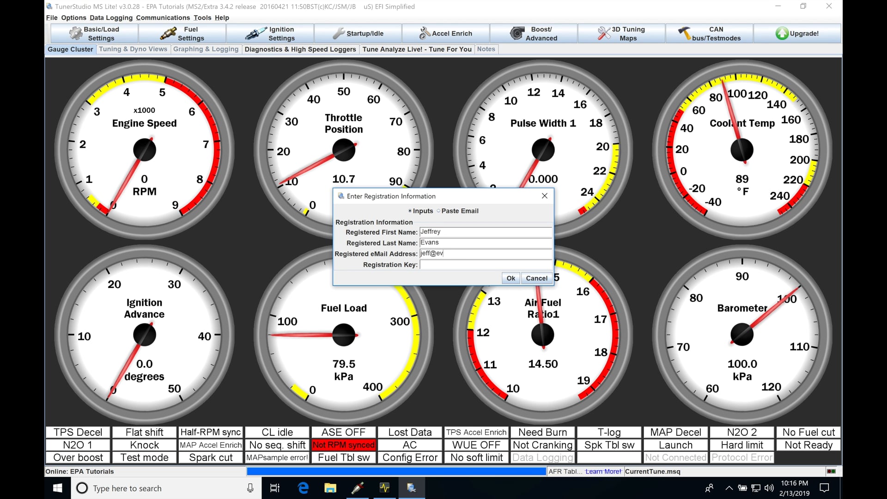Open Boost/Advanced turbo icon
The height and width of the screenshot is (499, 887).
click(516, 33)
